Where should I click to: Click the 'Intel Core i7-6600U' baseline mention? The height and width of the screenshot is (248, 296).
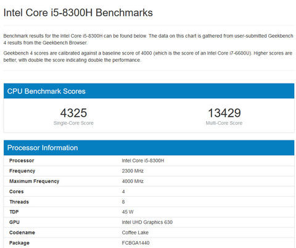(x=229, y=53)
